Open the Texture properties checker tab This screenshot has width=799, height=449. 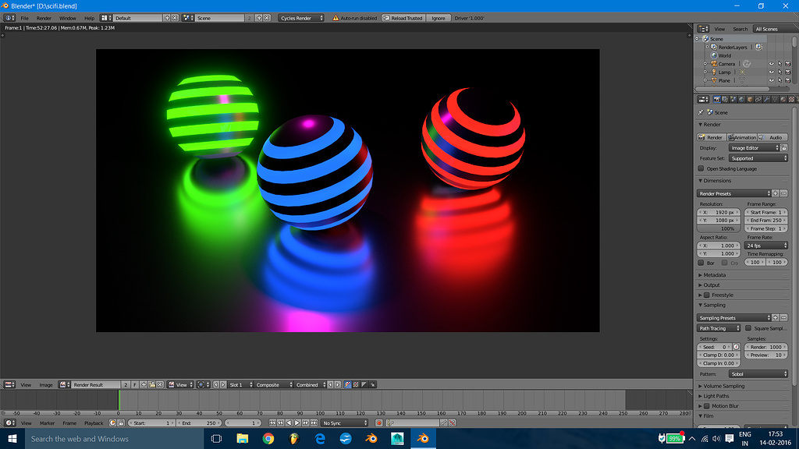pyautogui.click(x=791, y=99)
